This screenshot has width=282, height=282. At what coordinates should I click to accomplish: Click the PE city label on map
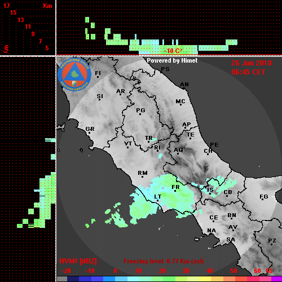214,145
